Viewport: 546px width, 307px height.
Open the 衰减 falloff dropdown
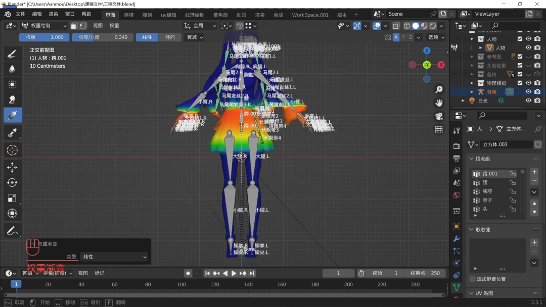coord(195,37)
